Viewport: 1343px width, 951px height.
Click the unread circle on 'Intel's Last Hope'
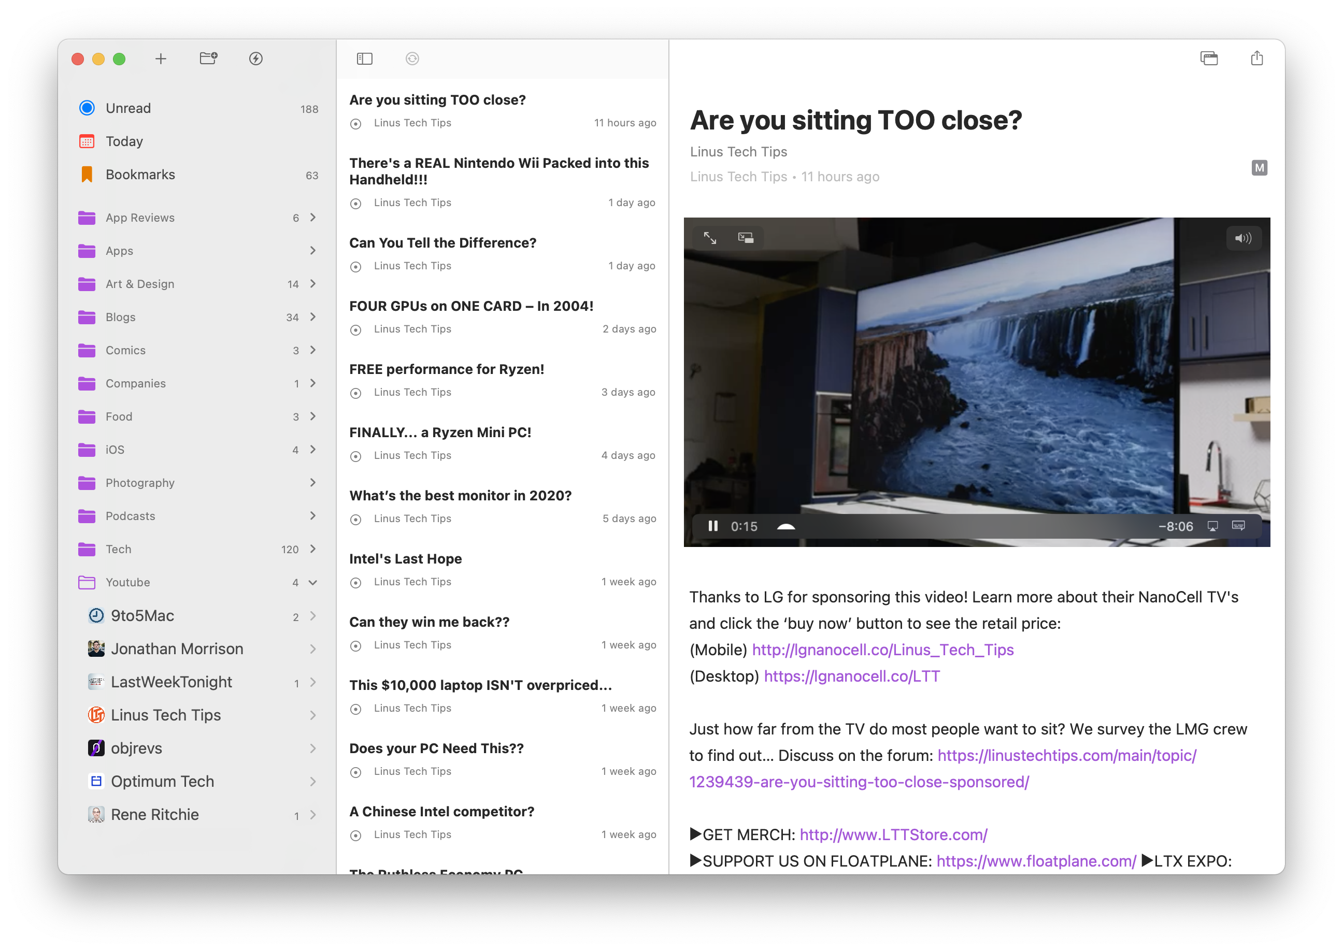355,583
